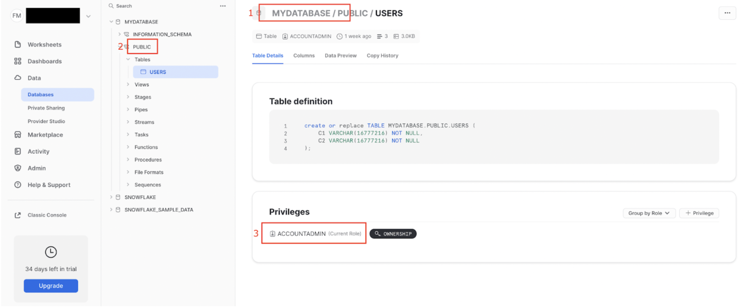Click the "Table definition" heading
This screenshot has width=750, height=308.
[x=301, y=101]
